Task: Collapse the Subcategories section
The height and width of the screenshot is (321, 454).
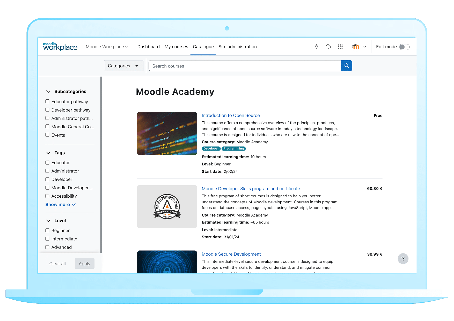Action: click(48, 92)
